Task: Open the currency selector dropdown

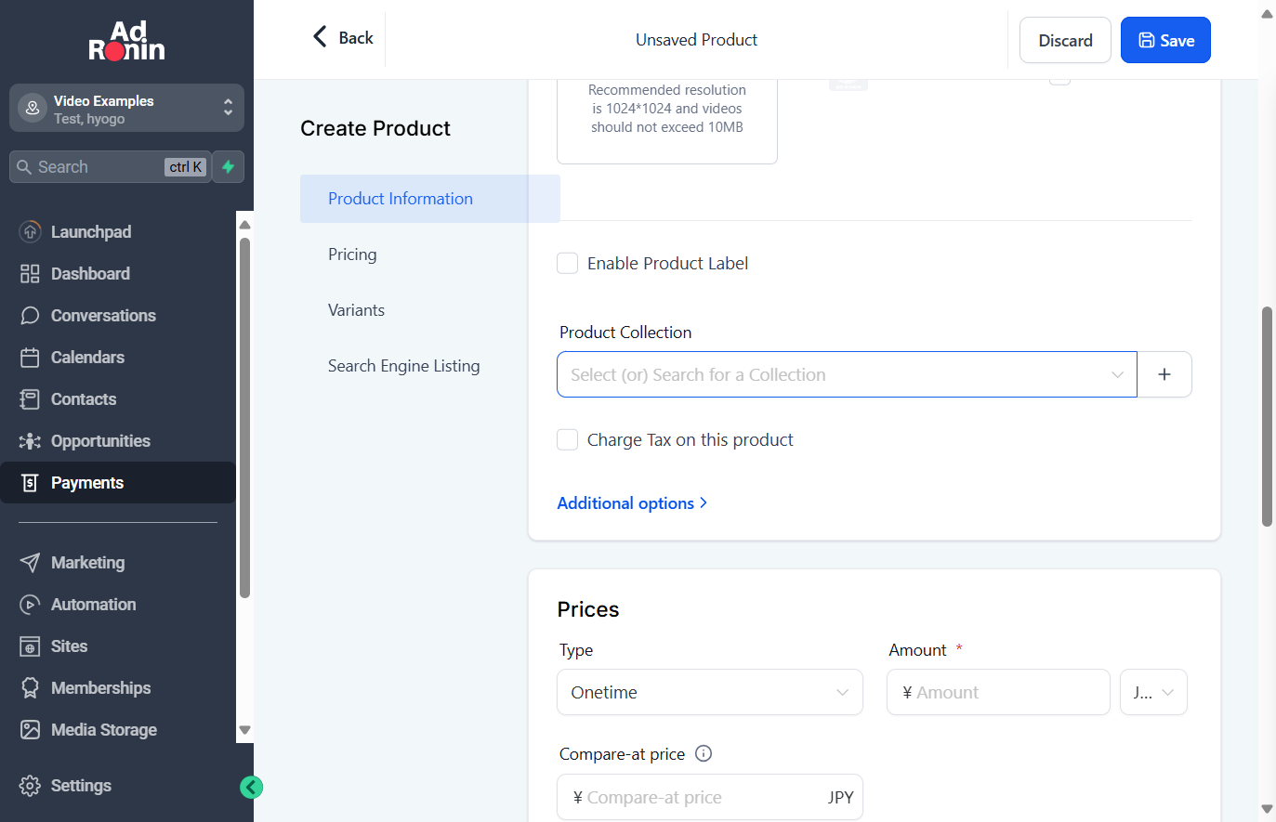Action: click(1153, 692)
